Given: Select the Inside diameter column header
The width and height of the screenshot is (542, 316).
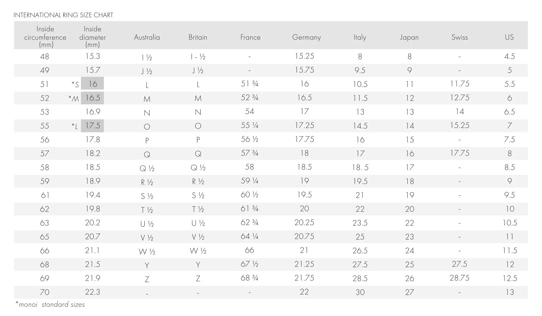Looking at the screenshot, I should tap(93, 37).
